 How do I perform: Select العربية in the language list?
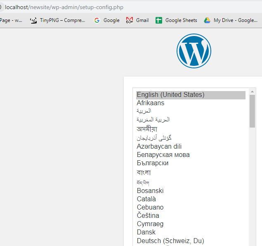coord(191,111)
